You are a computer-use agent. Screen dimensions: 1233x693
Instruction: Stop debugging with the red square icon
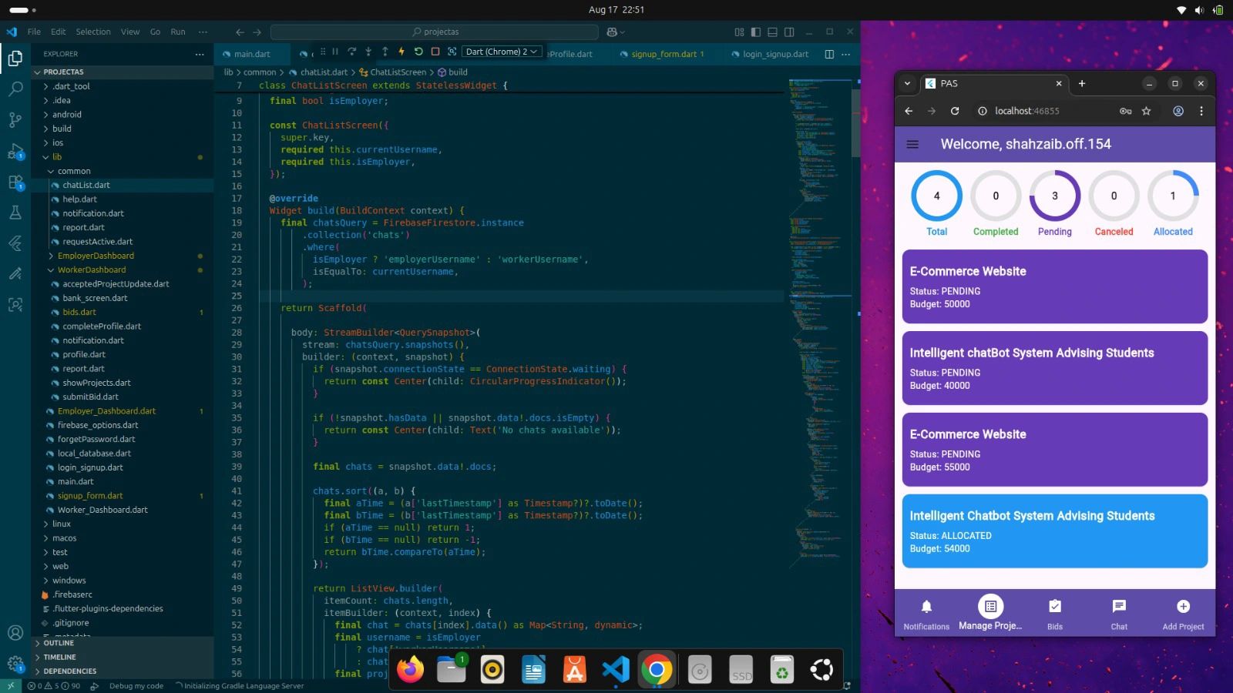(x=434, y=51)
